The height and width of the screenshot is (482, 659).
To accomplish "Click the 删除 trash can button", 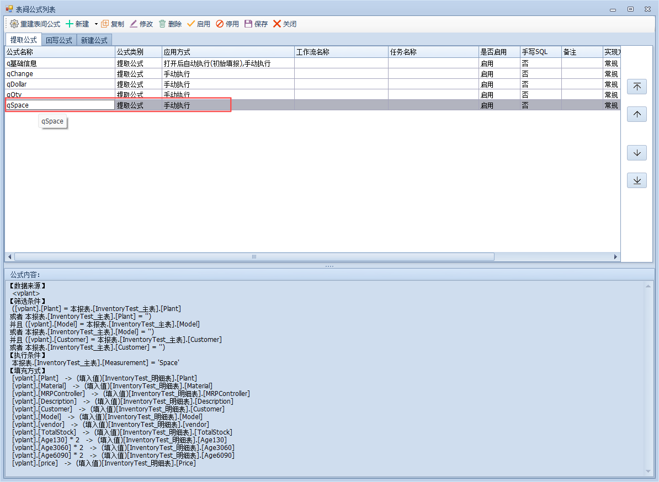I will coord(170,24).
